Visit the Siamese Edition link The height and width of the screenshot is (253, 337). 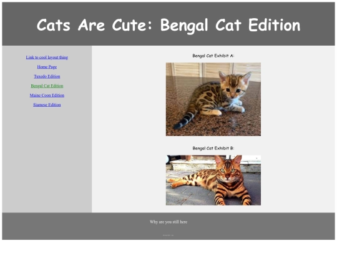[x=47, y=104]
